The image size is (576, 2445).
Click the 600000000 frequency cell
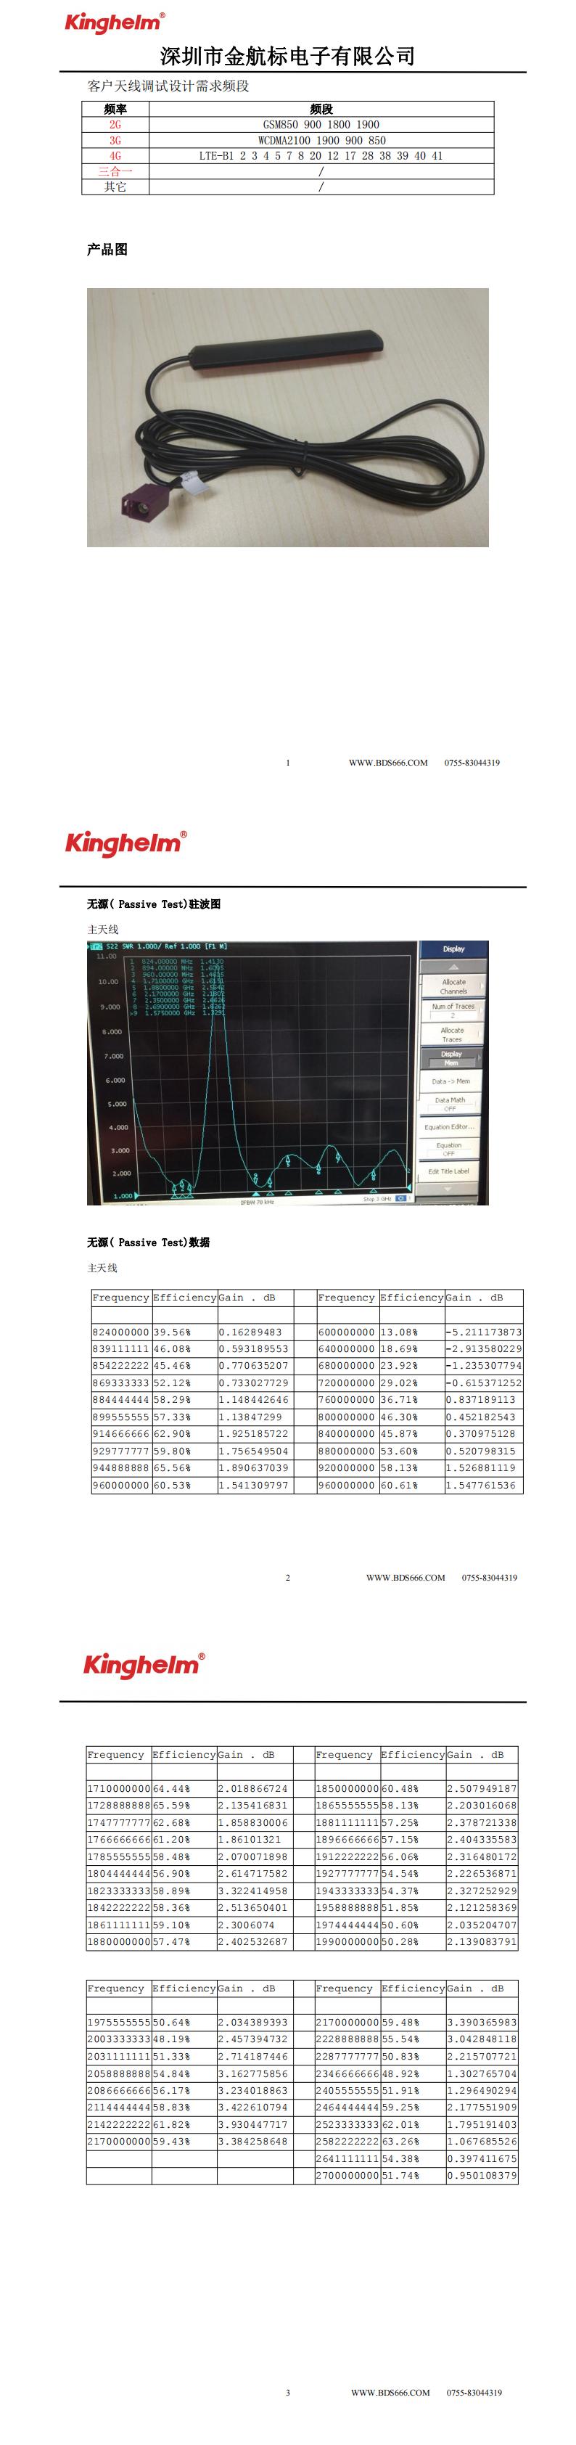(347, 1332)
